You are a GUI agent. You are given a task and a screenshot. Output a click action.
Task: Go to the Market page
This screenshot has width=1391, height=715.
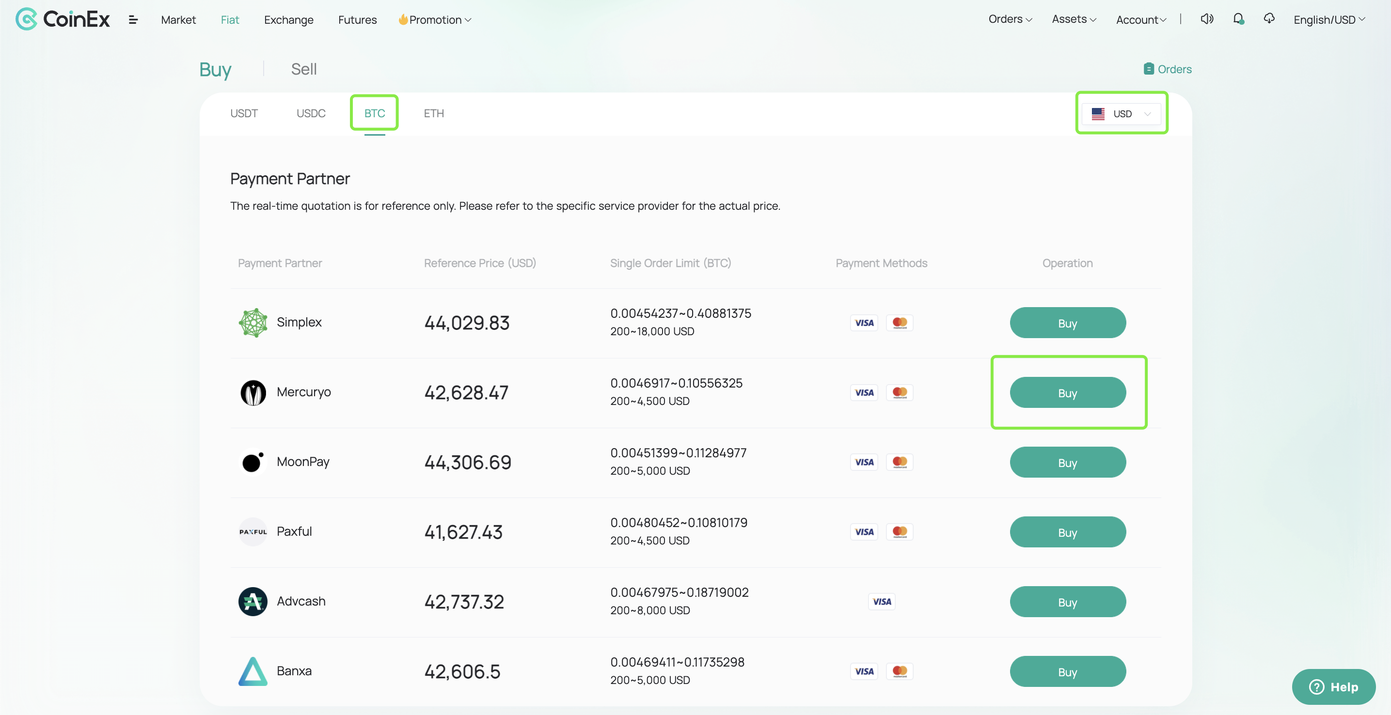[x=178, y=20]
